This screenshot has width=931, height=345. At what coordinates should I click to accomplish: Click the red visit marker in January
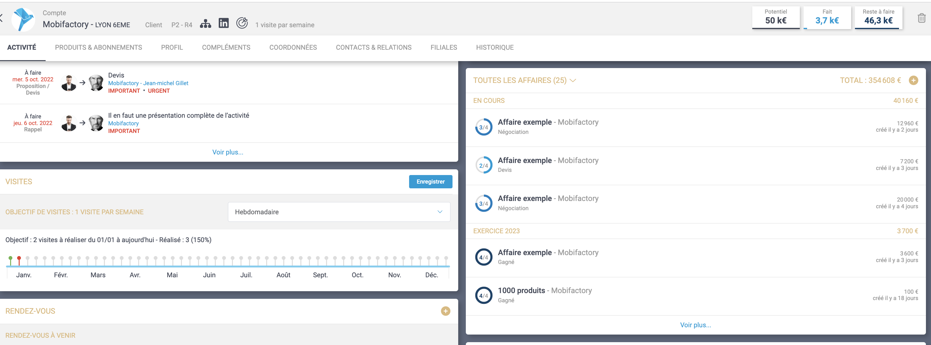[19, 259]
